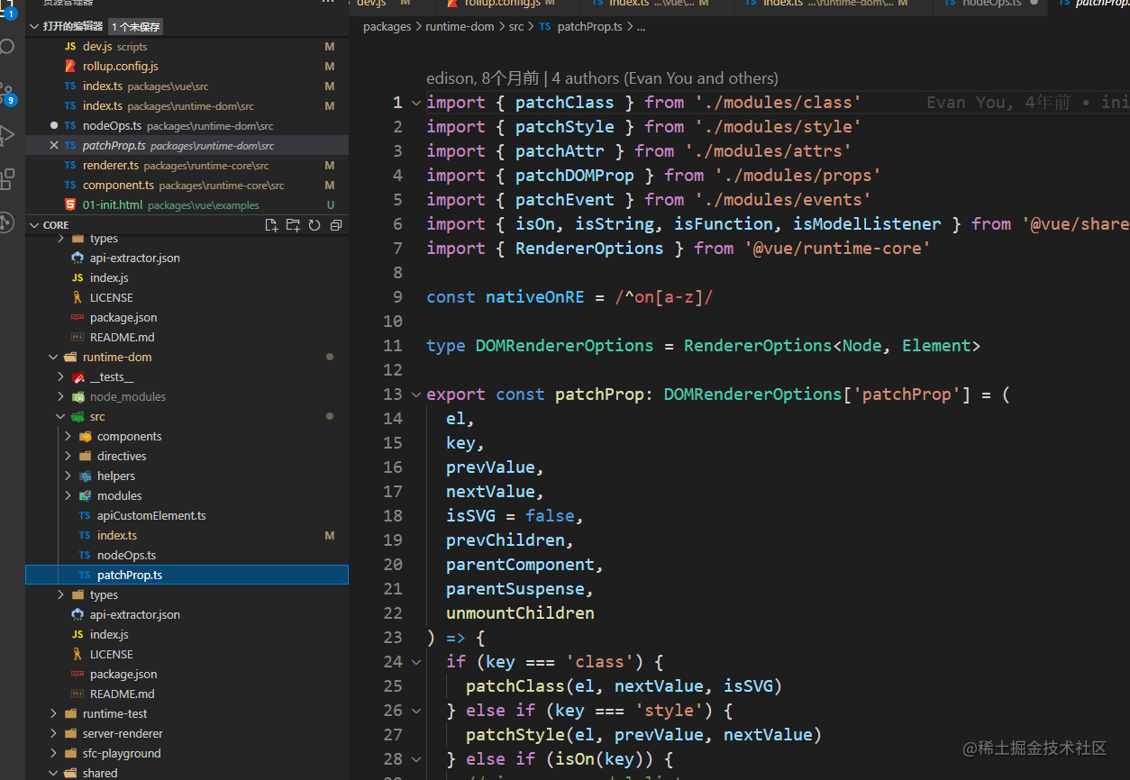Collapse the open editors section chevron

click(34, 26)
